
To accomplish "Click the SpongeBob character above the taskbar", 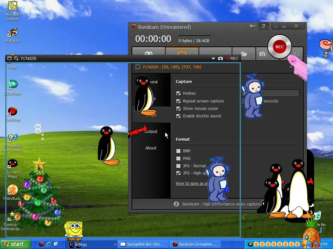I will [x=73, y=232].
